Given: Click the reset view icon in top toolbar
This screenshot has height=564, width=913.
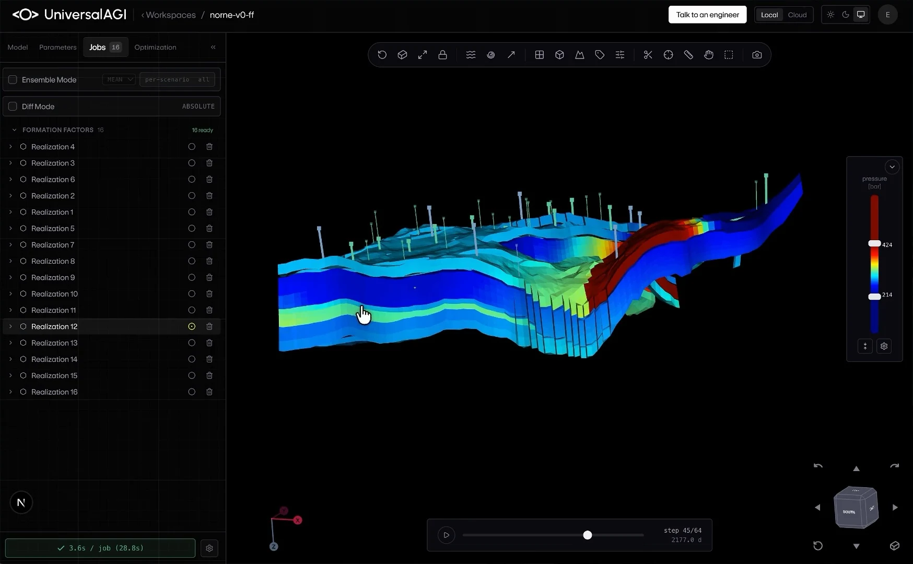Looking at the screenshot, I should pos(382,55).
